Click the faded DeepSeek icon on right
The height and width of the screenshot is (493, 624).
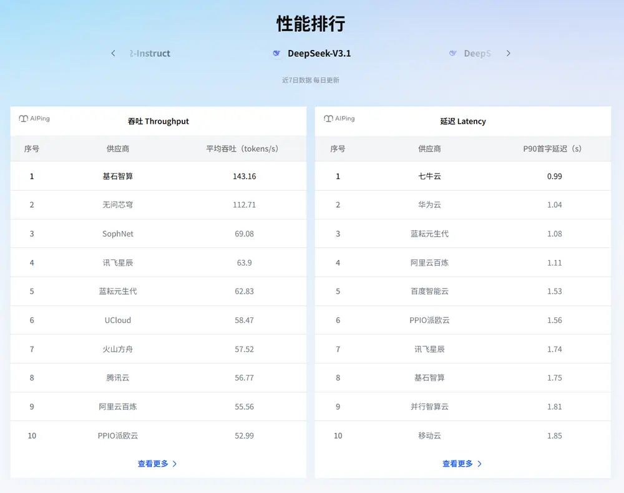point(453,54)
